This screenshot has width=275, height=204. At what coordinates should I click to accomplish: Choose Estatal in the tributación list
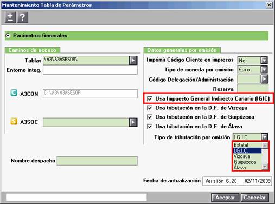click(247, 145)
